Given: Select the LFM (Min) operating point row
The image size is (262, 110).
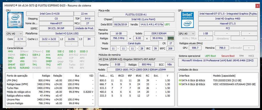Looking at the screenshot, I should pyautogui.click(x=50, y=81).
